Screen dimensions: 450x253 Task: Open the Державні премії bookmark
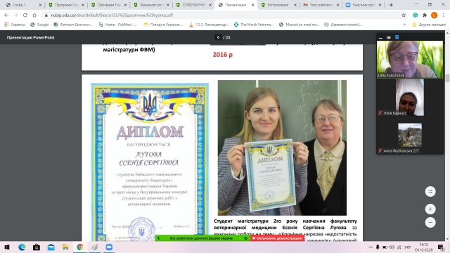[343, 25]
